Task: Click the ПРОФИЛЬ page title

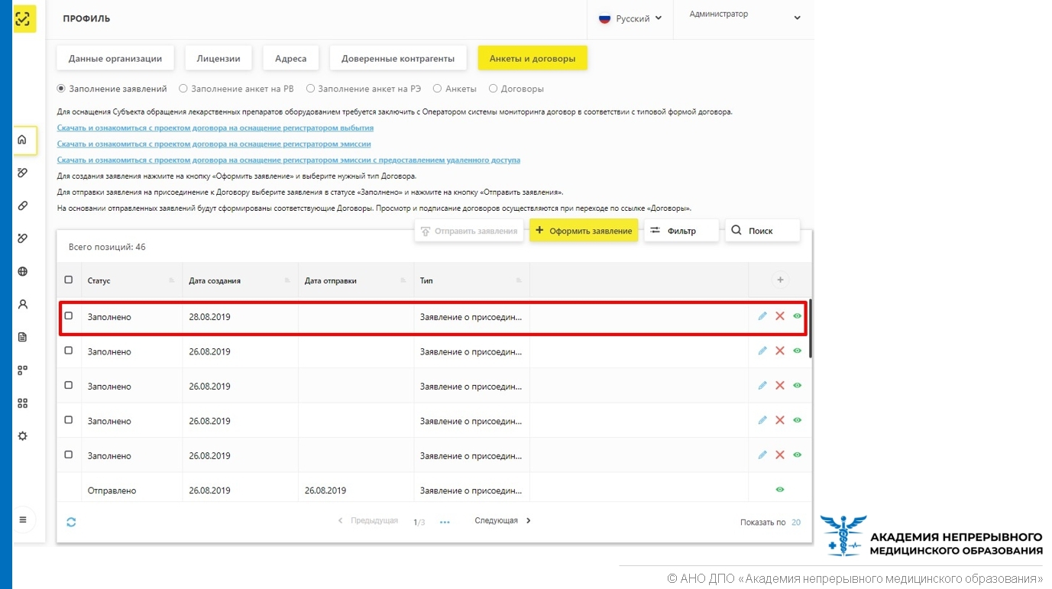Action: (x=86, y=19)
